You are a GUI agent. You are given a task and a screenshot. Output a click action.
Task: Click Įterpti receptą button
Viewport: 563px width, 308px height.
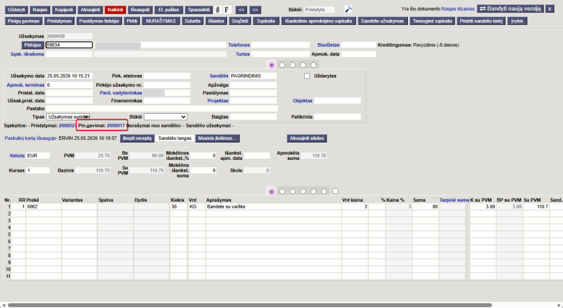pos(137,139)
